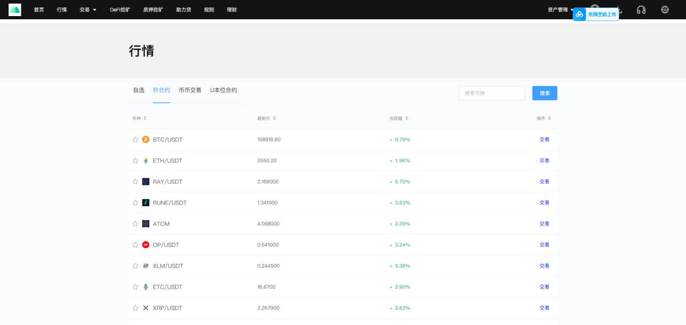Click 交易 link for XRP/USDT

[x=545, y=308]
